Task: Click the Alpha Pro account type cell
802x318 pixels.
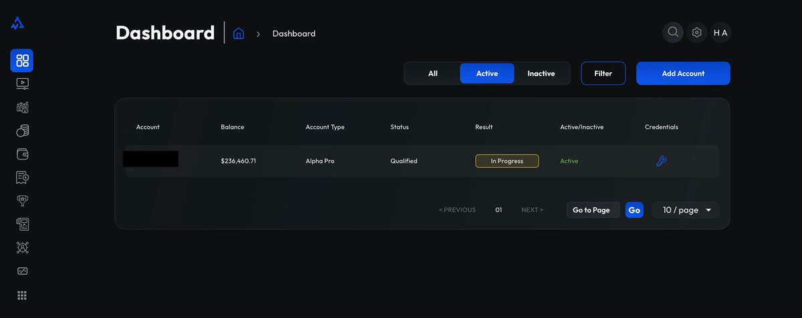Action: (x=319, y=161)
